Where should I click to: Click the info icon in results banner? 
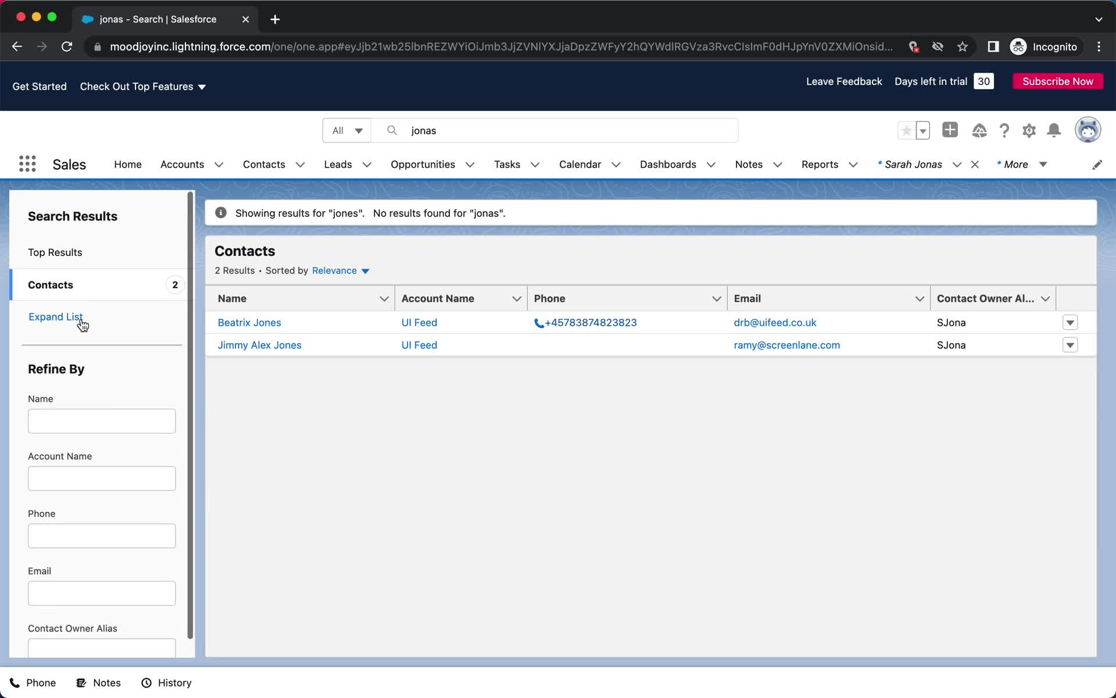(221, 213)
